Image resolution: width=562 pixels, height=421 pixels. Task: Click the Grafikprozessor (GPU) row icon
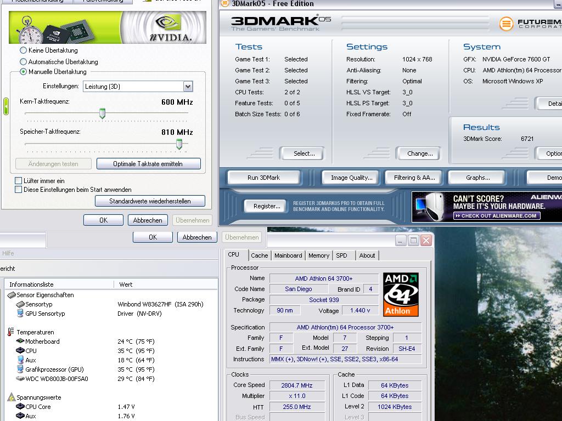pyautogui.click(x=20, y=369)
